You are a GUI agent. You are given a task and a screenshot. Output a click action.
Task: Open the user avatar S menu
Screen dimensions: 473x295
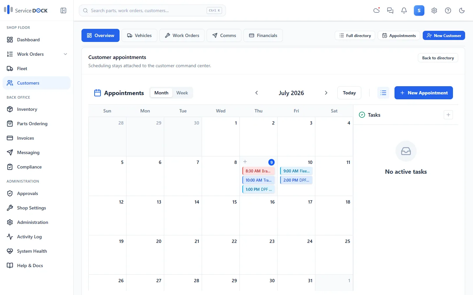point(419,10)
